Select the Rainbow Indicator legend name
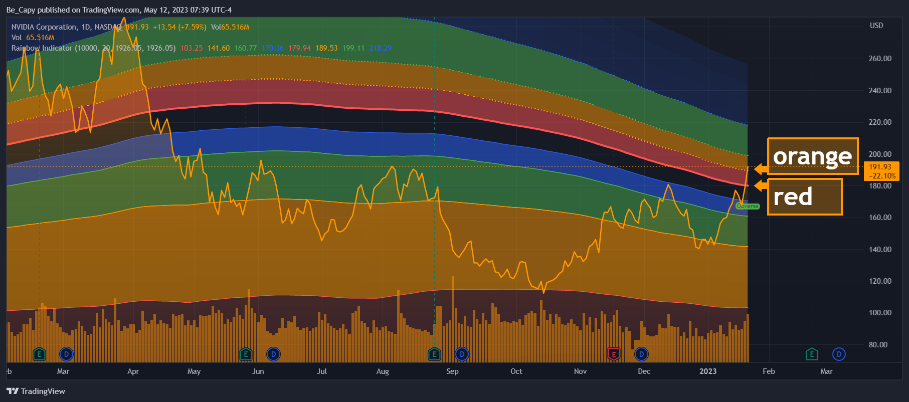 [42, 48]
